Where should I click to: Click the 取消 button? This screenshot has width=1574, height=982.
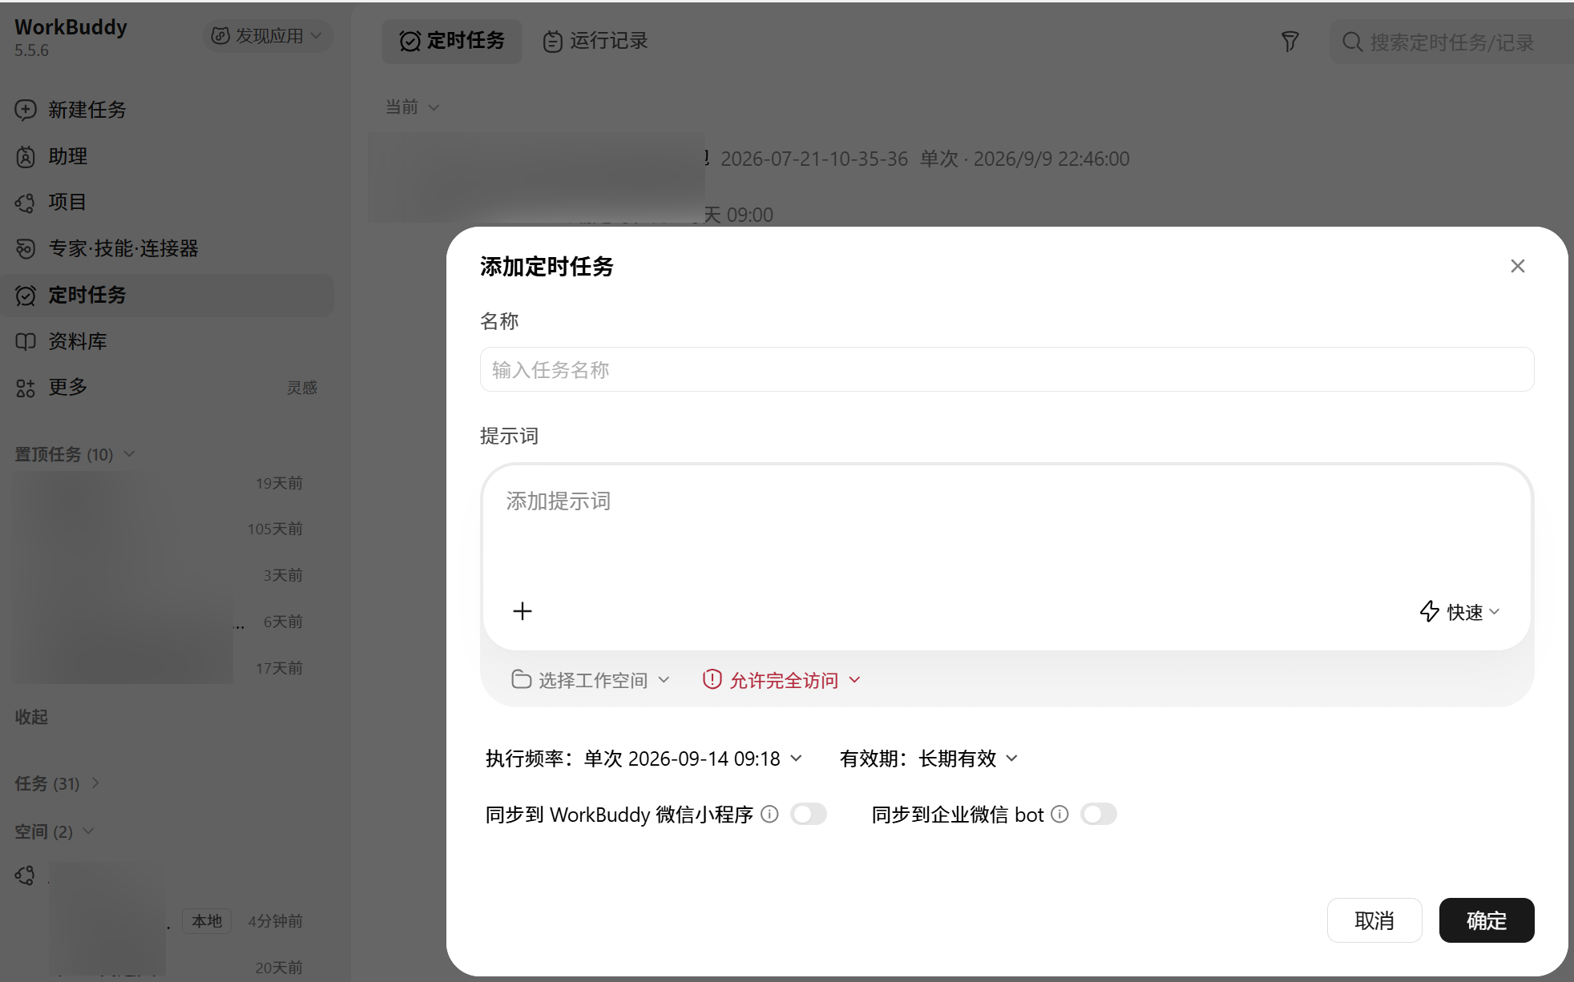pos(1374,920)
